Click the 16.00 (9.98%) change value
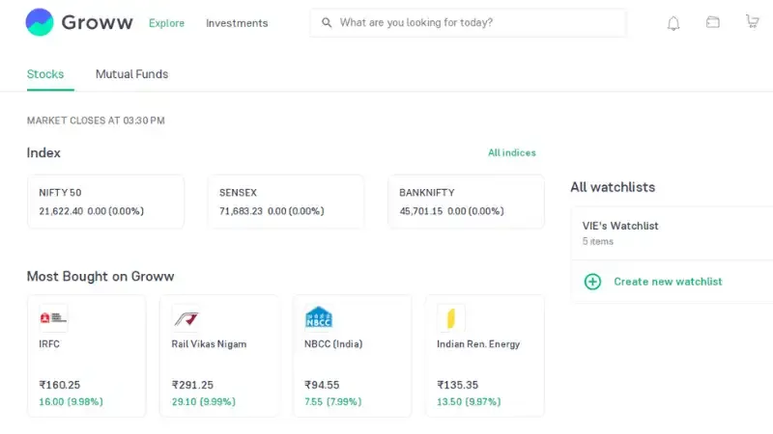This screenshot has width=773, height=434. click(x=71, y=401)
